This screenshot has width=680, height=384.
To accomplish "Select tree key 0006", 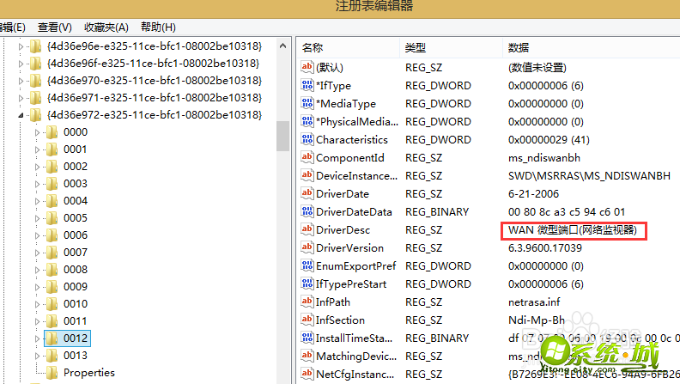I will click(x=76, y=235).
